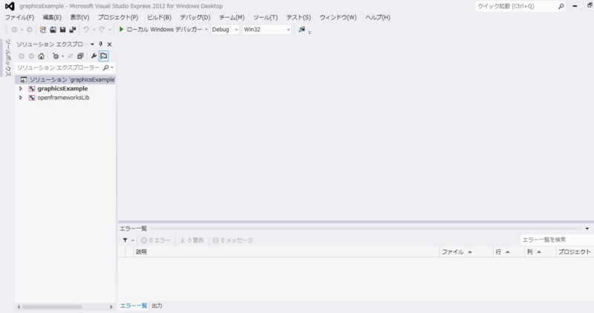594x313 pixels.
Task: Click the New Project toolbar icon
Action: point(43,30)
